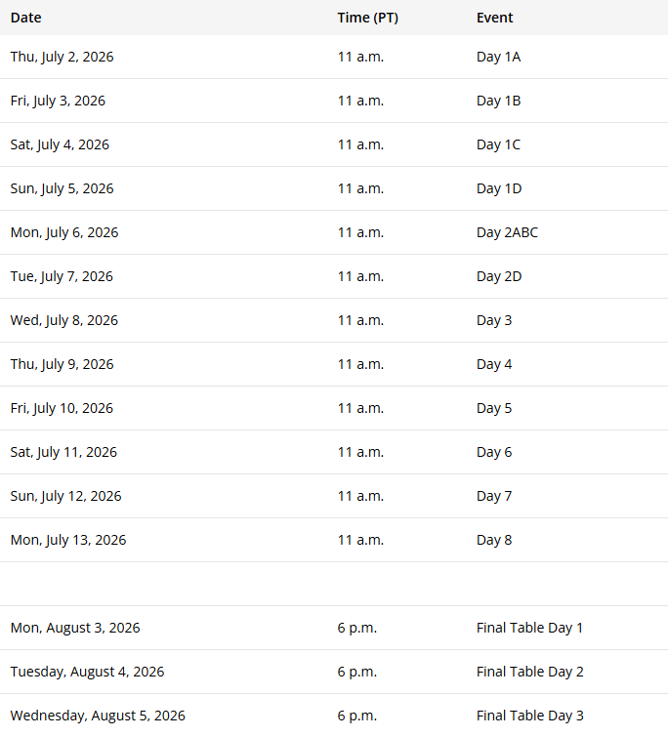This screenshot has height=737, width=668.
Task: Select the Tuesday, August 4, 2026 date
Action: click(87, 672)
